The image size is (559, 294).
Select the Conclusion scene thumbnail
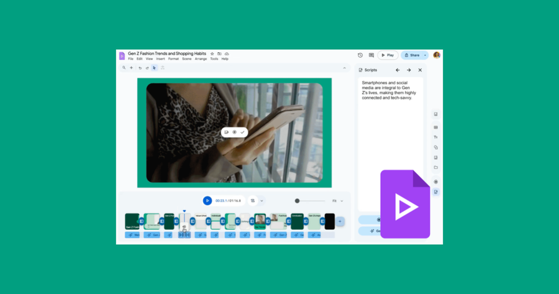pyautogui.click(x=297, y=221)
